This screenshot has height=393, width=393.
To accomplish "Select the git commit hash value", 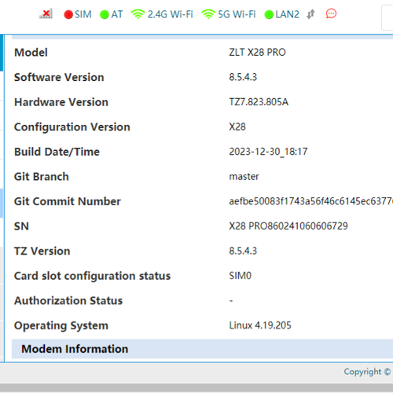I will point(311,201).
